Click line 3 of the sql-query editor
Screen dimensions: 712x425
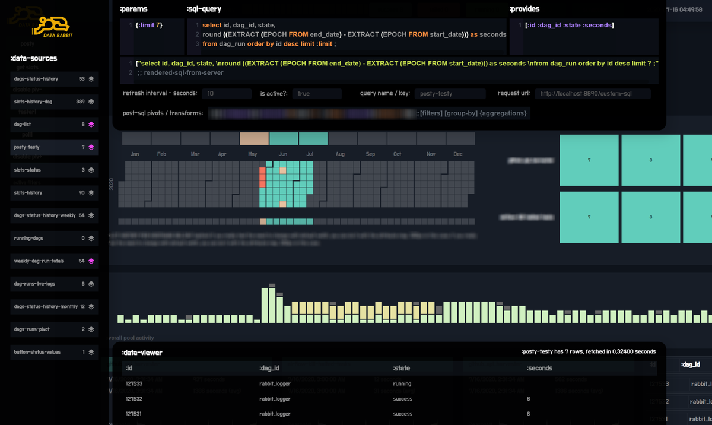tap(269, 44)
